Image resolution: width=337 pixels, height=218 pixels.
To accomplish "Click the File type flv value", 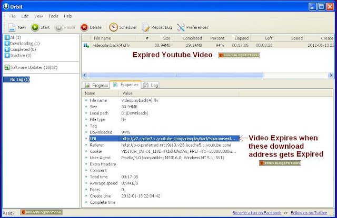I will 124,120.
